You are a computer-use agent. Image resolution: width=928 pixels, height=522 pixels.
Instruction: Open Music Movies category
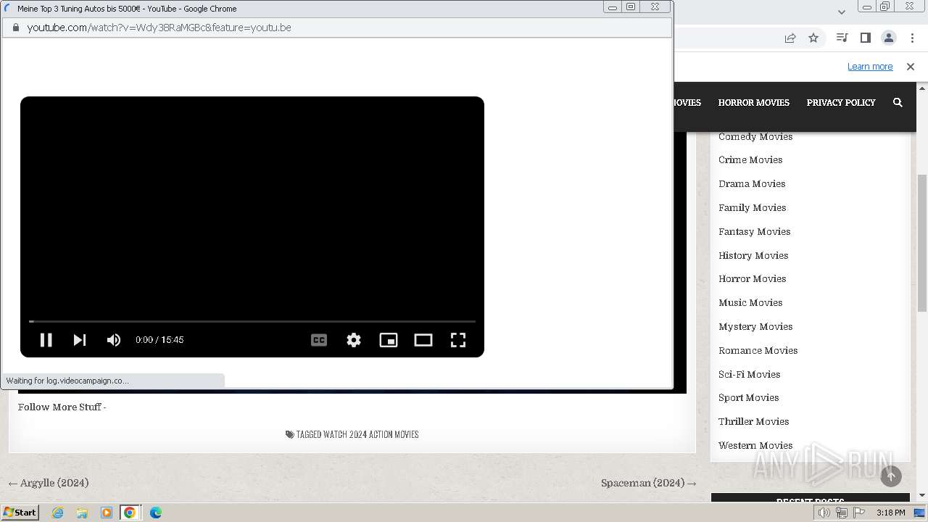pos(750,302)
